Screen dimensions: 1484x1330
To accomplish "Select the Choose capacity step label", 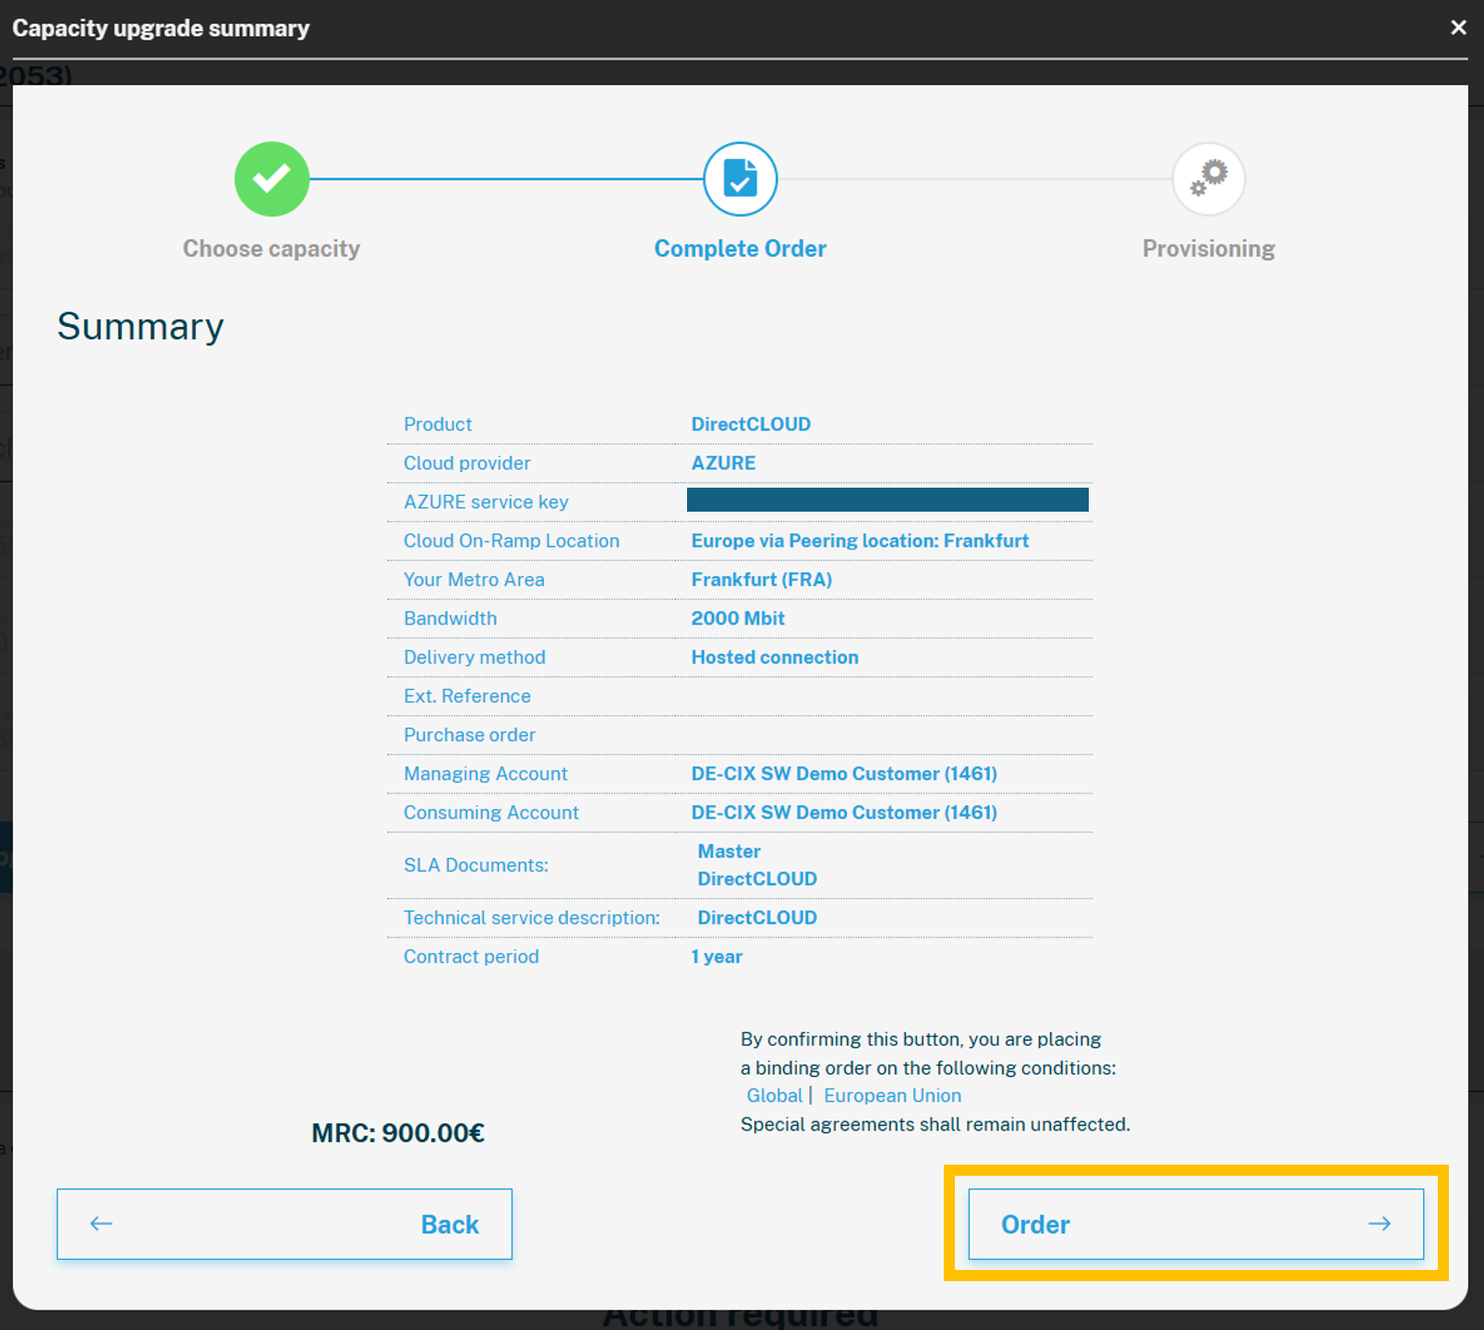I will pos(271,248).
